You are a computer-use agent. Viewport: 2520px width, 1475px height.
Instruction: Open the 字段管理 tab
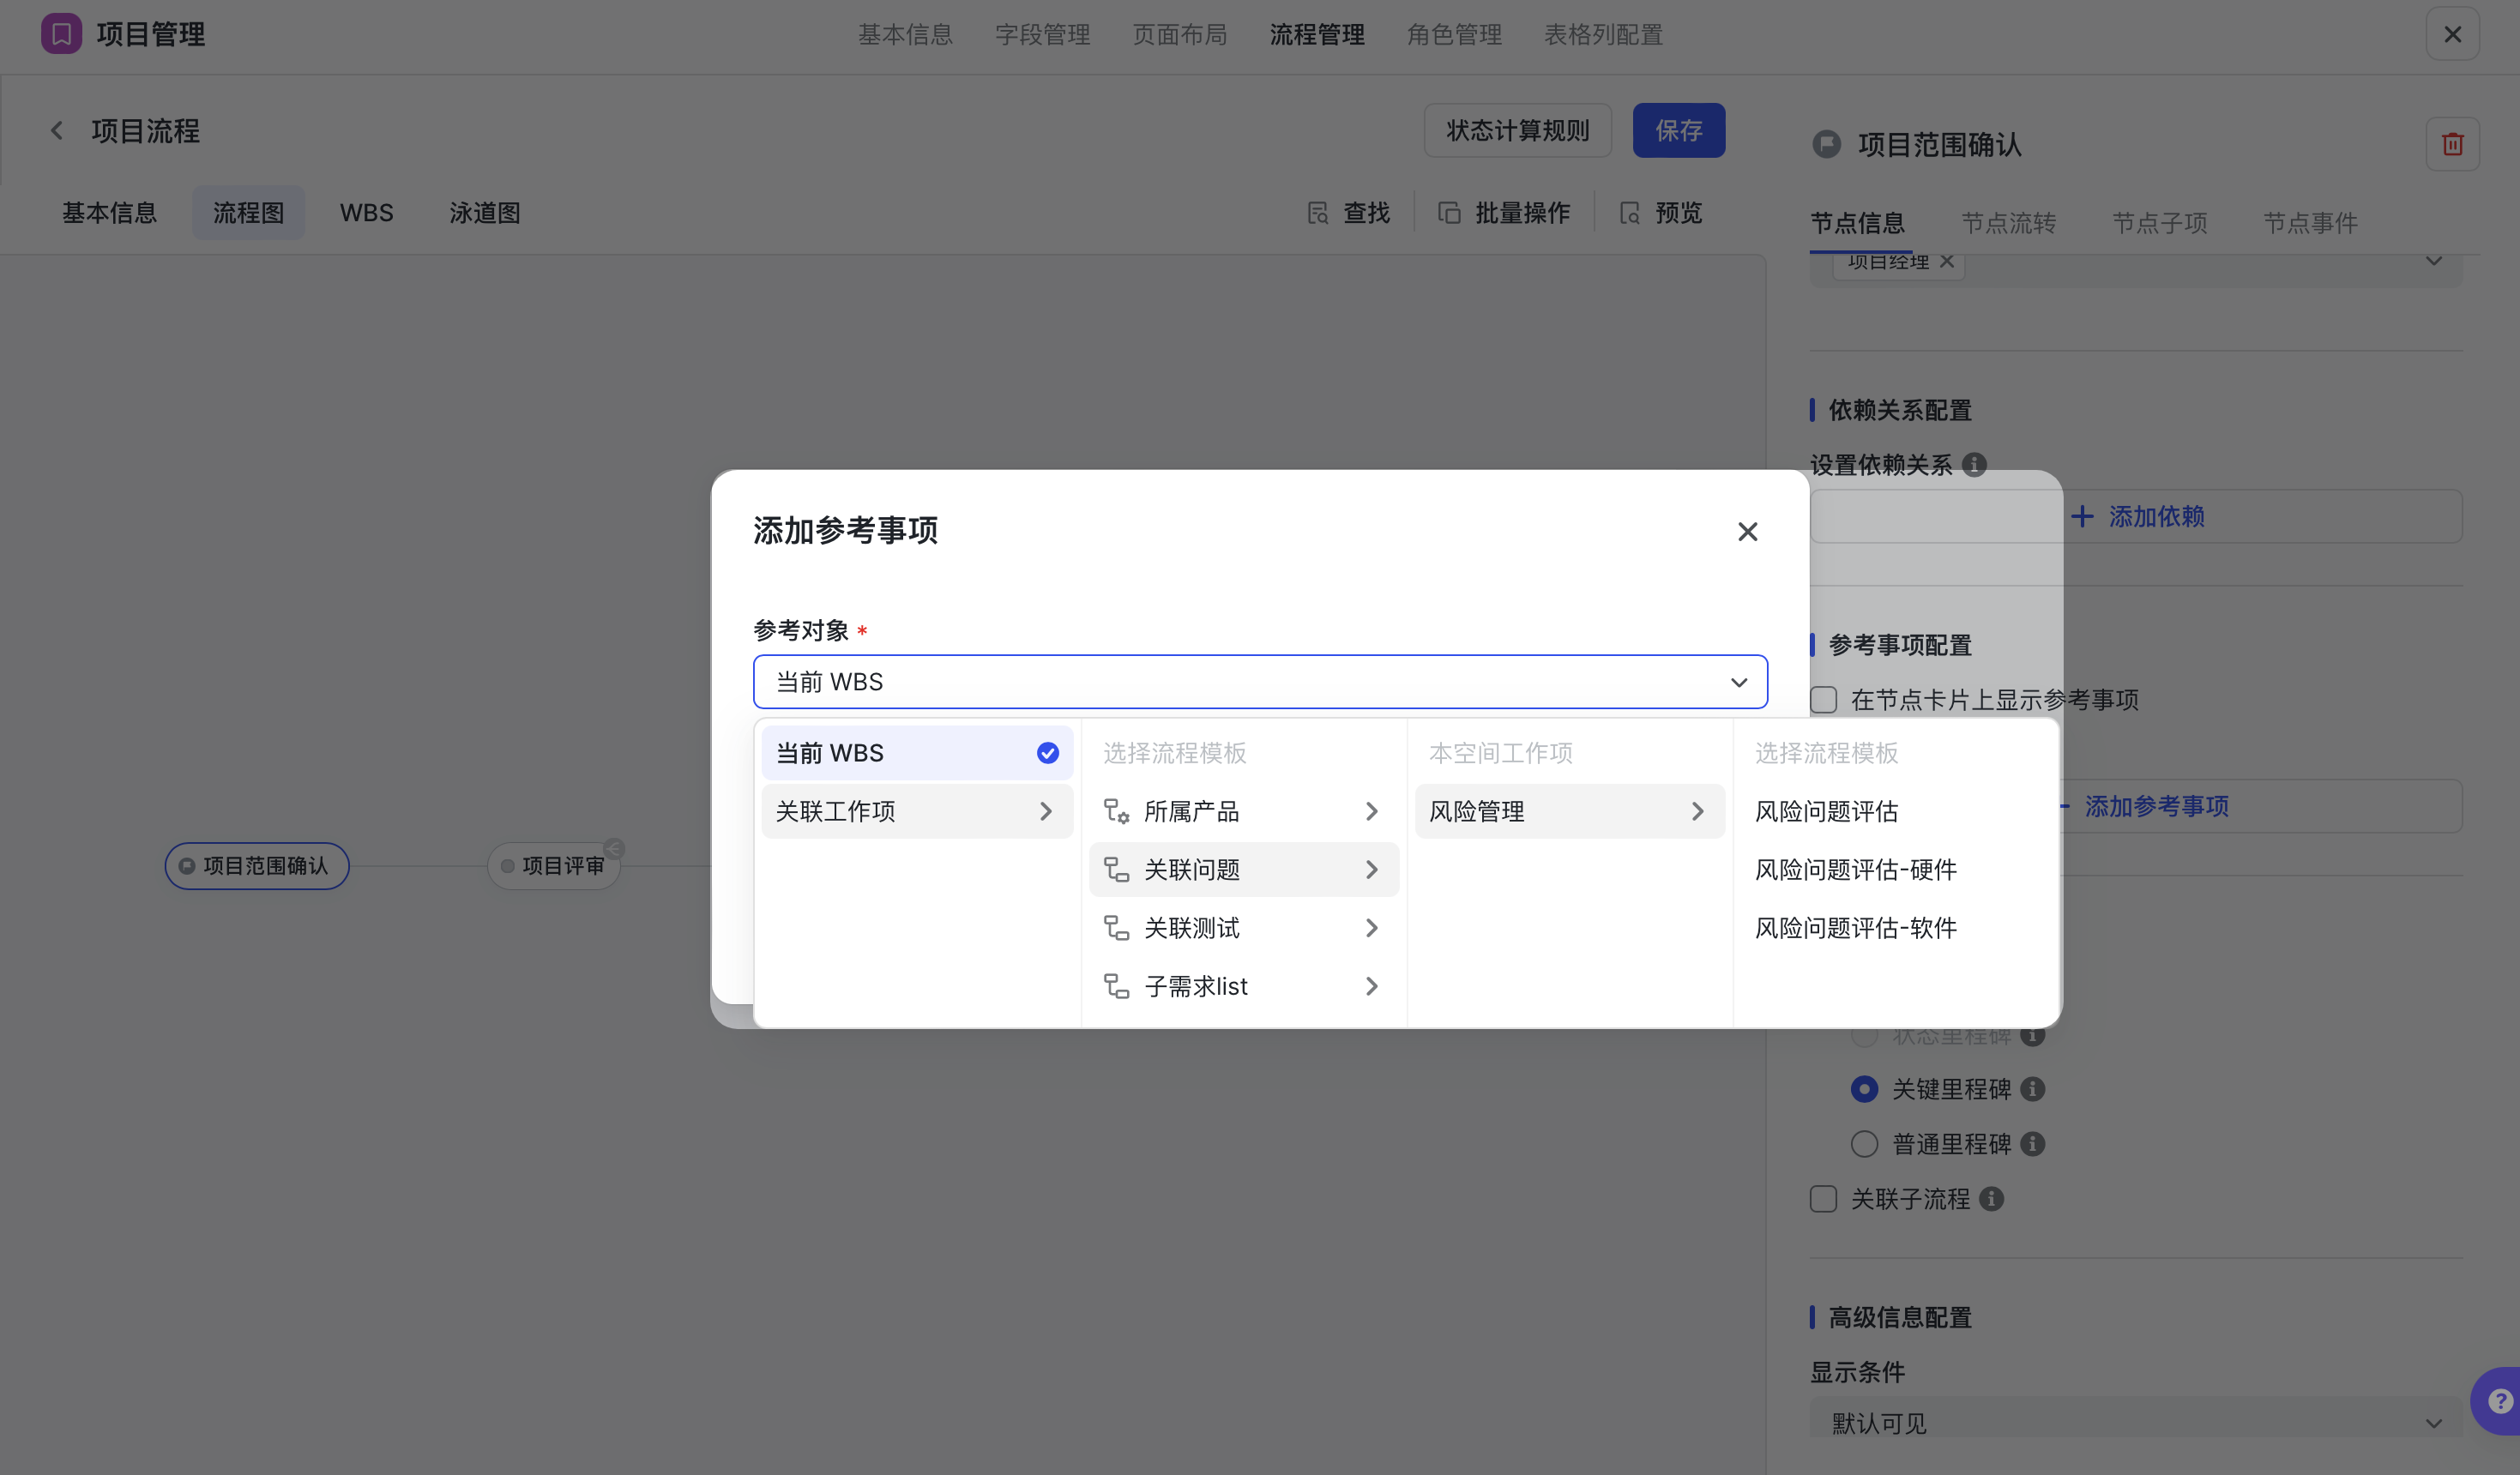tap(1042, 34)
